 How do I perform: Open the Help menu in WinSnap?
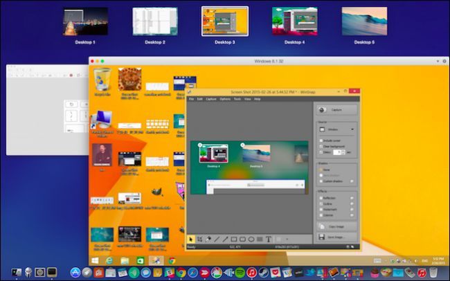click(258, 99)
